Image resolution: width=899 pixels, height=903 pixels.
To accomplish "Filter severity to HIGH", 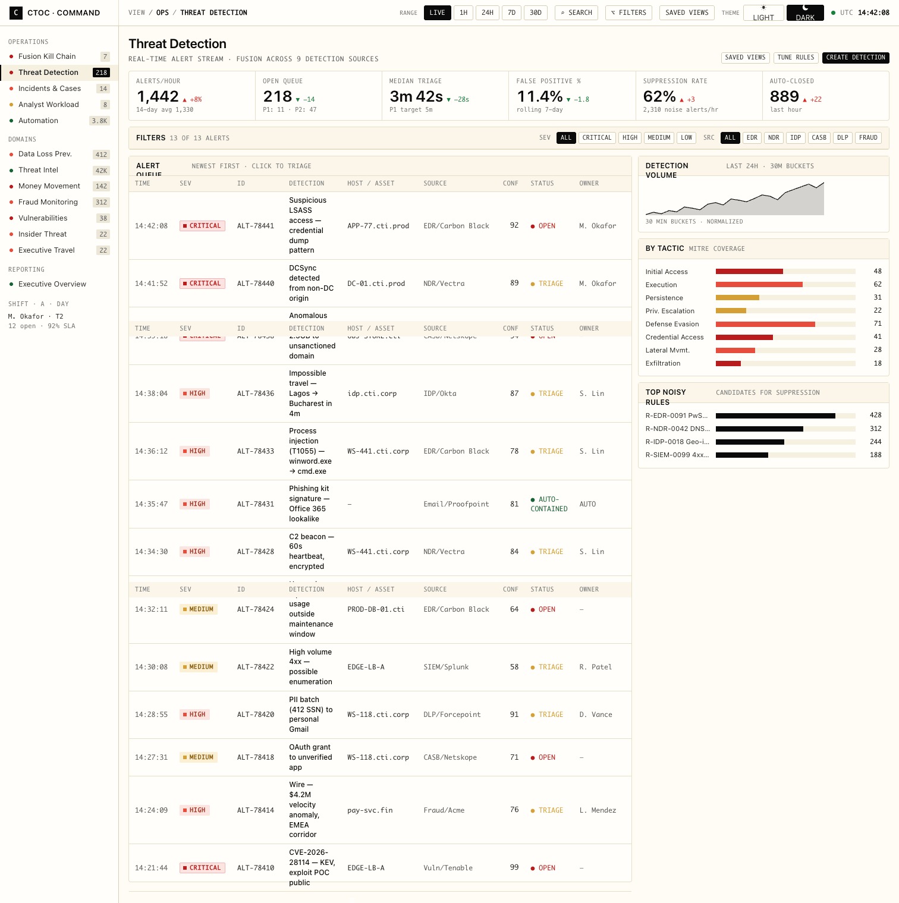I will click(x=630, y=138).
